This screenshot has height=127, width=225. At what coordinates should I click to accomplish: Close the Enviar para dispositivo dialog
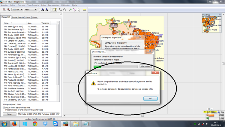(140, 37)
